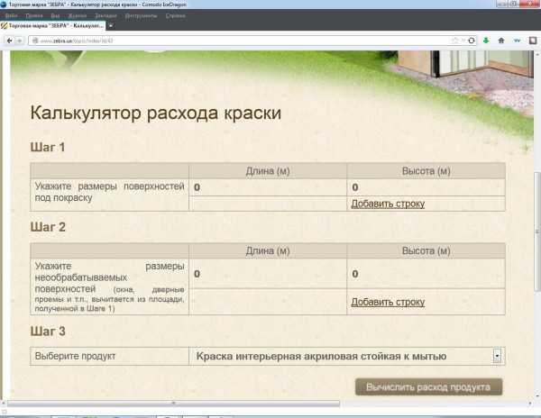The height and width of the screenshot is (418, 541).
Task: Click Добавить строку link in Шаг 2
Action: pyautogui.click(x=388, y=302)
